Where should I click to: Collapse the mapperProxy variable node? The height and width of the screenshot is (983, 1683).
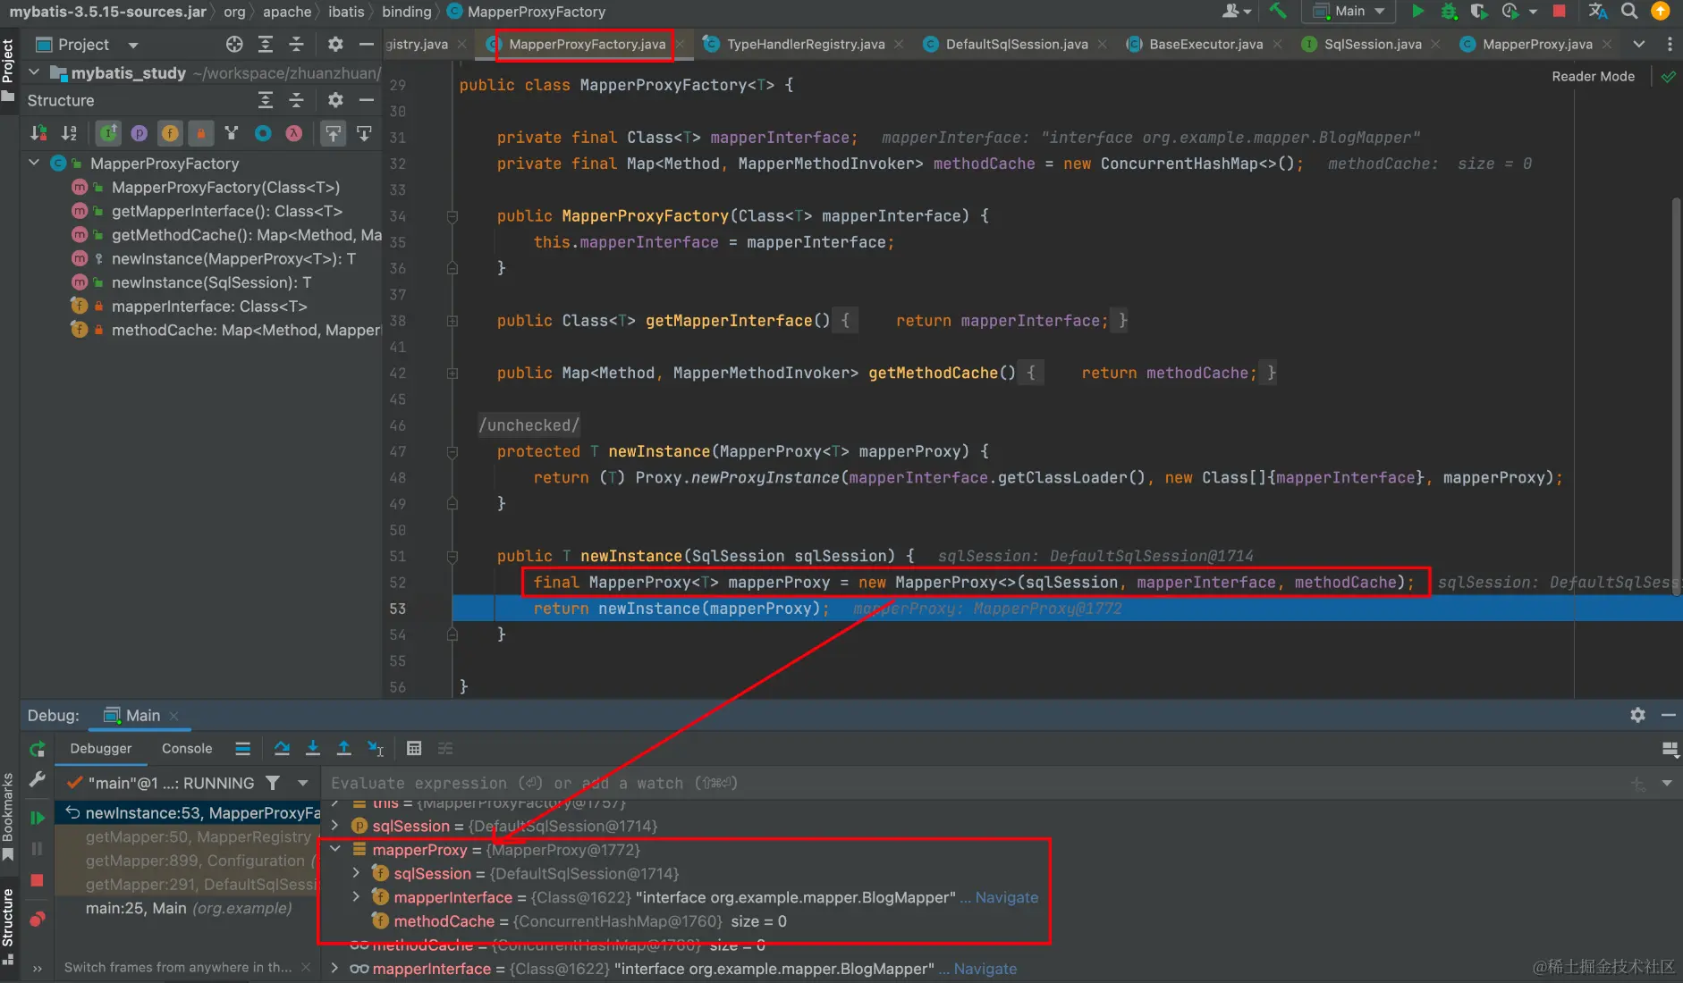(x=335, y=849)
